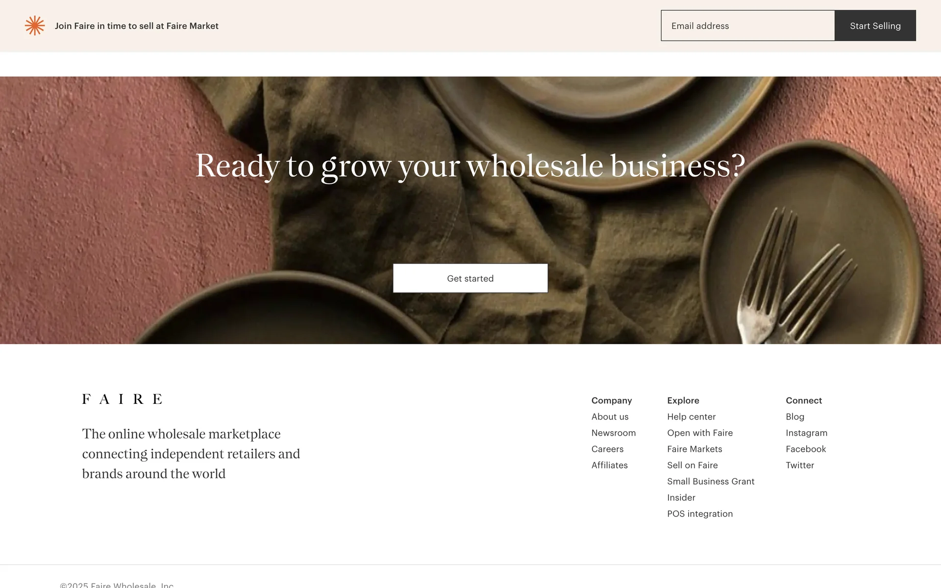Screen dimensions: 941x588
Task: Choose the Sell on Faire link
Action: coord(692,465)
